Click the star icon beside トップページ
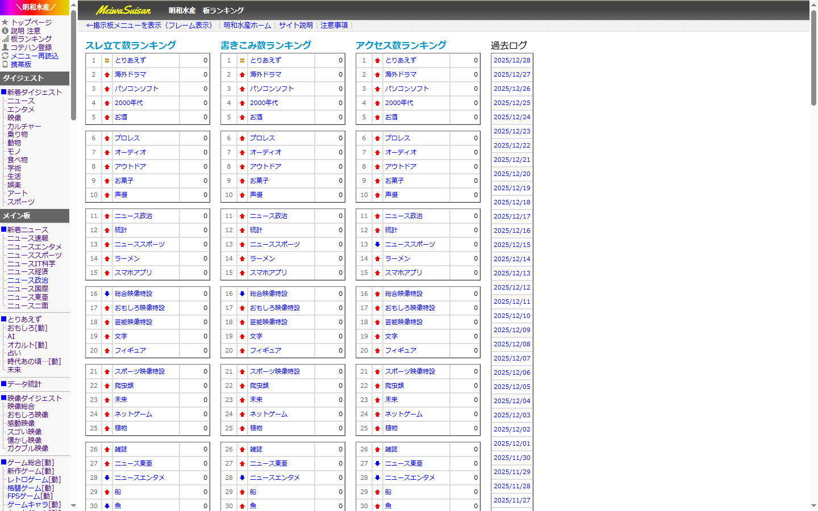 5,23
